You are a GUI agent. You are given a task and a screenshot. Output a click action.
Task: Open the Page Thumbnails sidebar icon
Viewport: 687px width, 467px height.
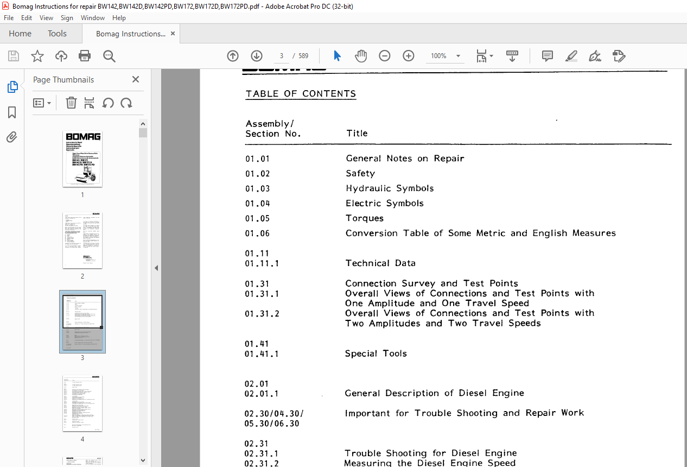[x=12, y=87]
